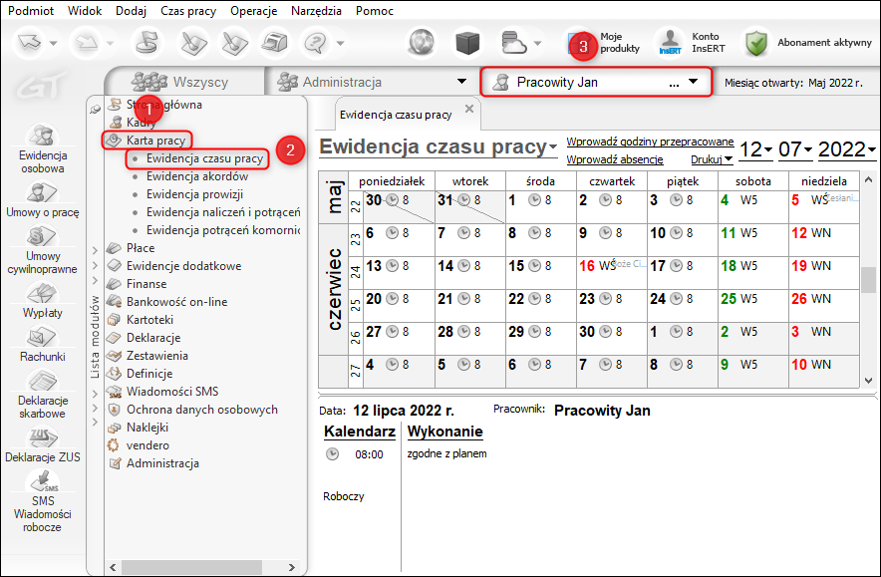Open the Dodaj menu

131,11
